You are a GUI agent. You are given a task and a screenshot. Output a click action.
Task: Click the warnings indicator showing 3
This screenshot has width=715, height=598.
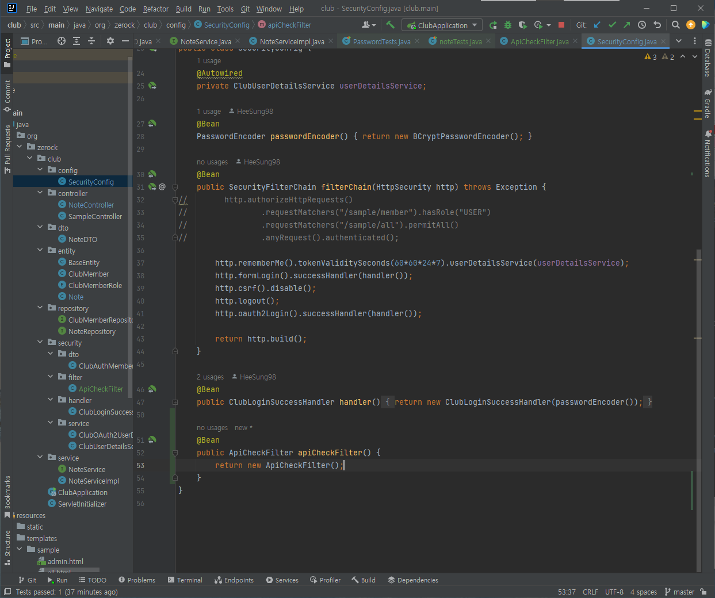tap(651, 56)
